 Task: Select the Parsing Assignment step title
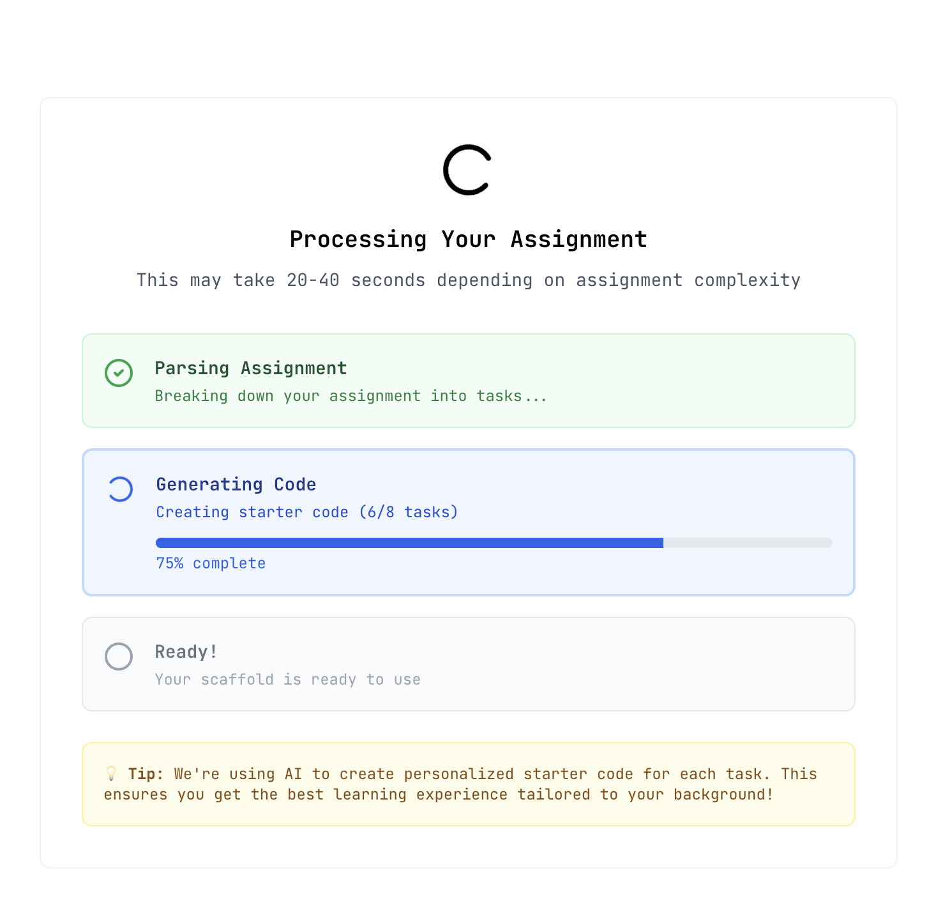click(x=250, y=368)
